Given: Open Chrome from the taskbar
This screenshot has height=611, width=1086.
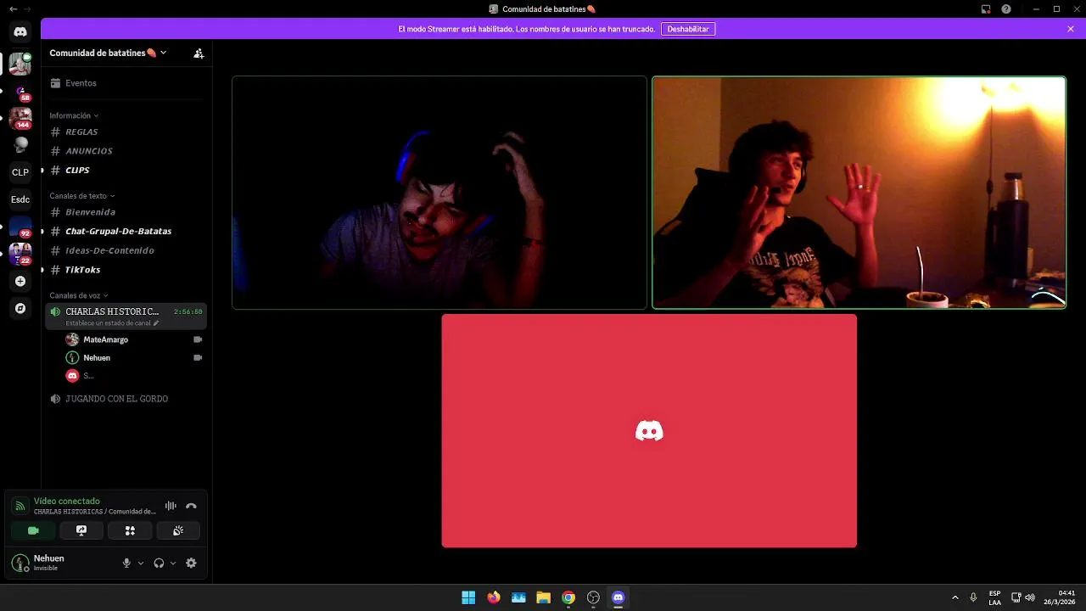Looking at the screenshot, I should 568,597.
